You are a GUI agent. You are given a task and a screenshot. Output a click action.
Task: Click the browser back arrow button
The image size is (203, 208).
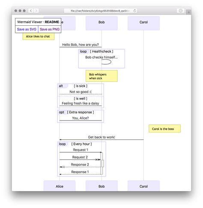pos(31,11)
